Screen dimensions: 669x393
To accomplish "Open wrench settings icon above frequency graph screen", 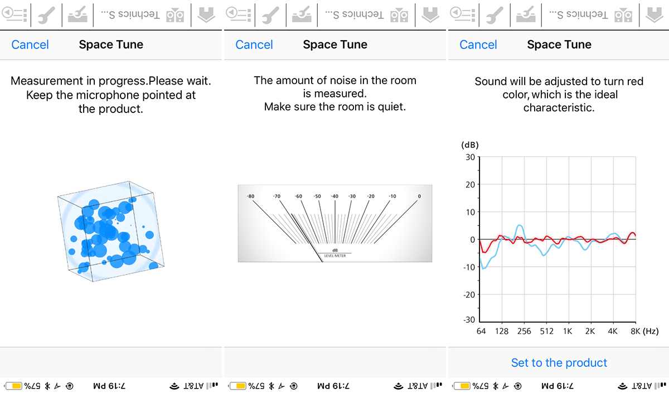I will (x=494, y=15).
